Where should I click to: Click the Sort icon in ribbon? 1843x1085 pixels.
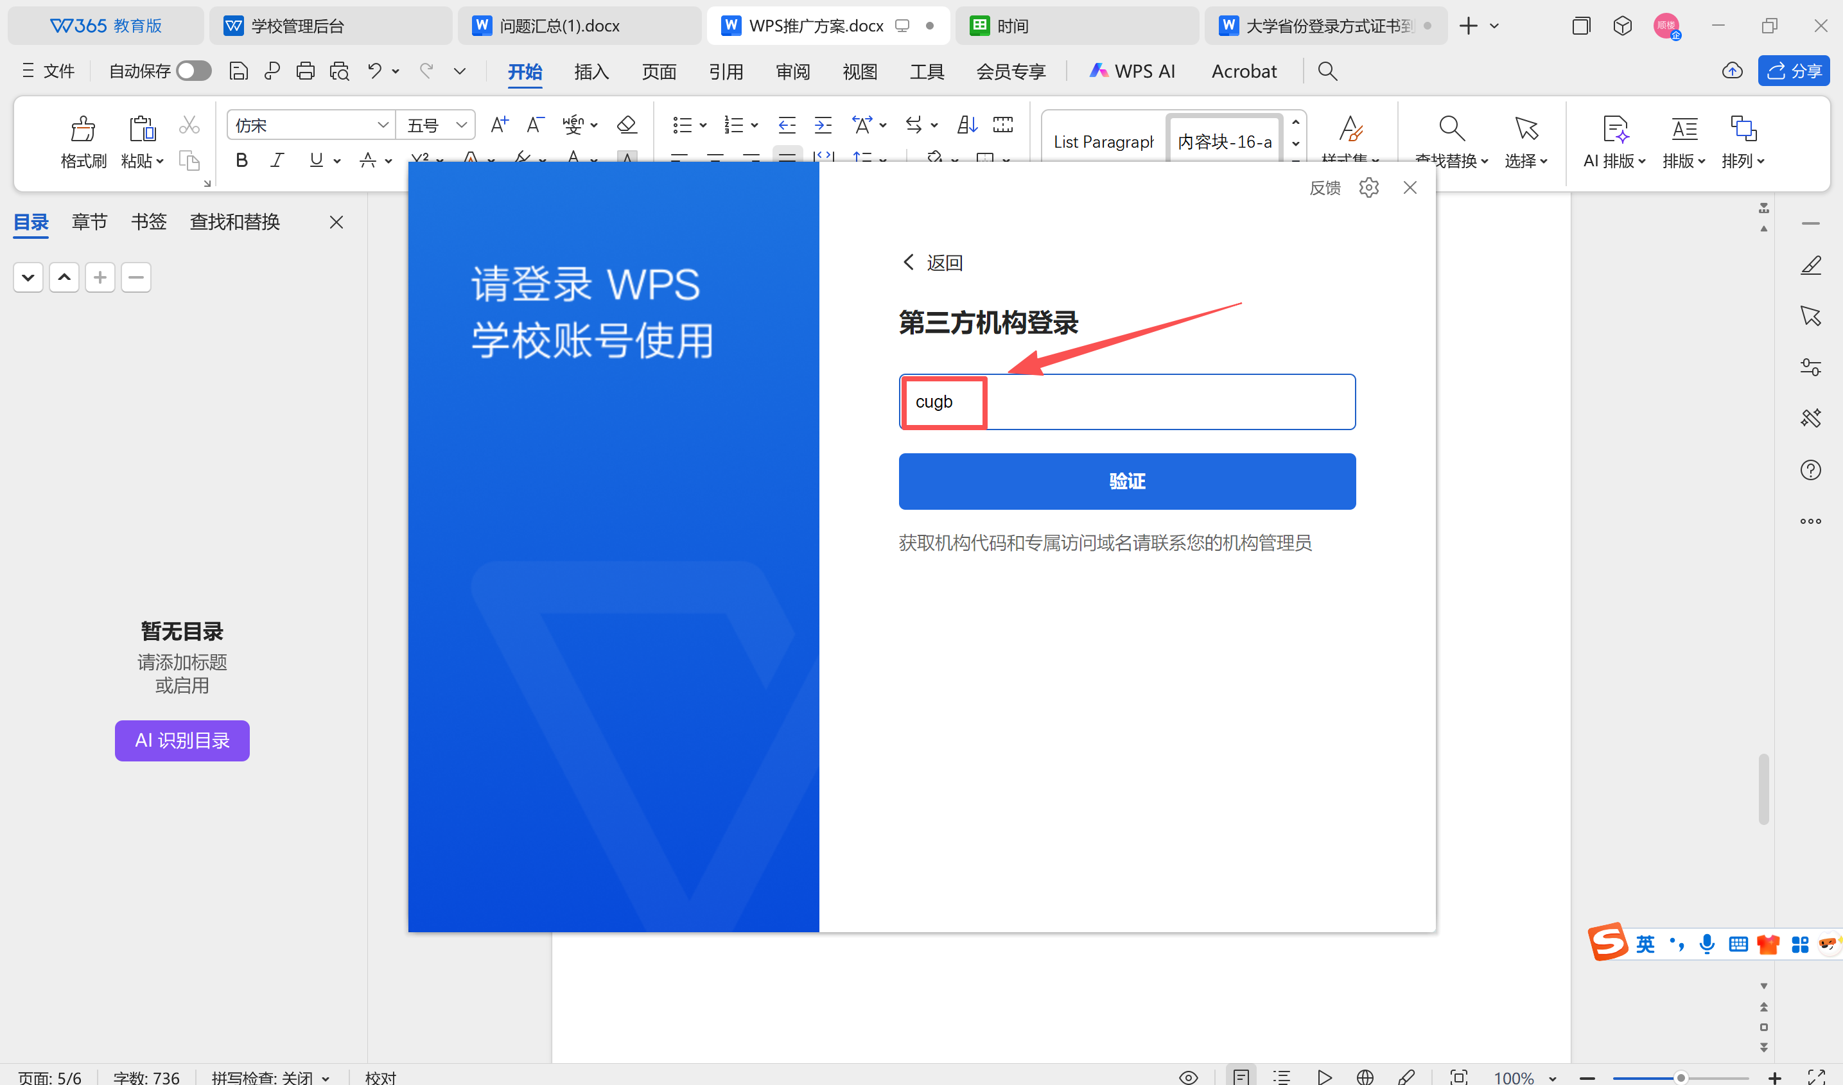(967, 125)
